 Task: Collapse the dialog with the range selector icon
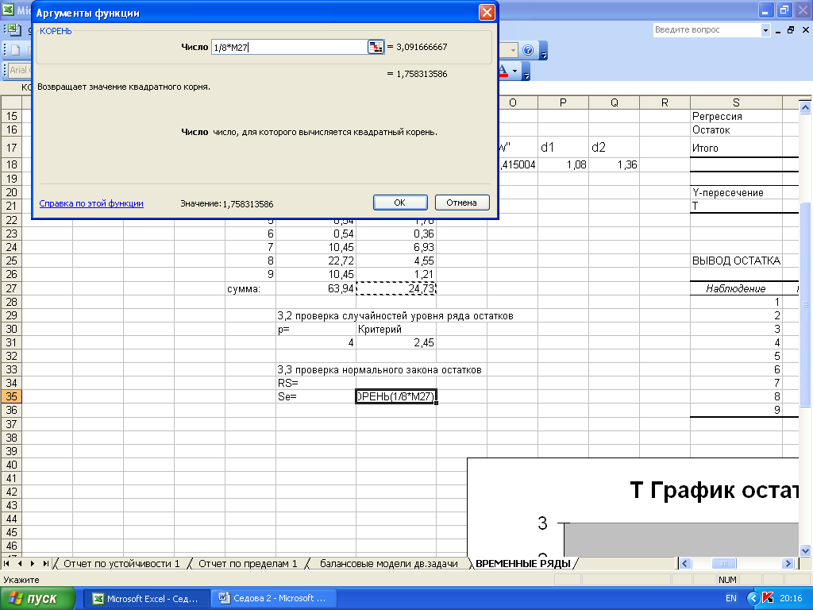[376, 47]
